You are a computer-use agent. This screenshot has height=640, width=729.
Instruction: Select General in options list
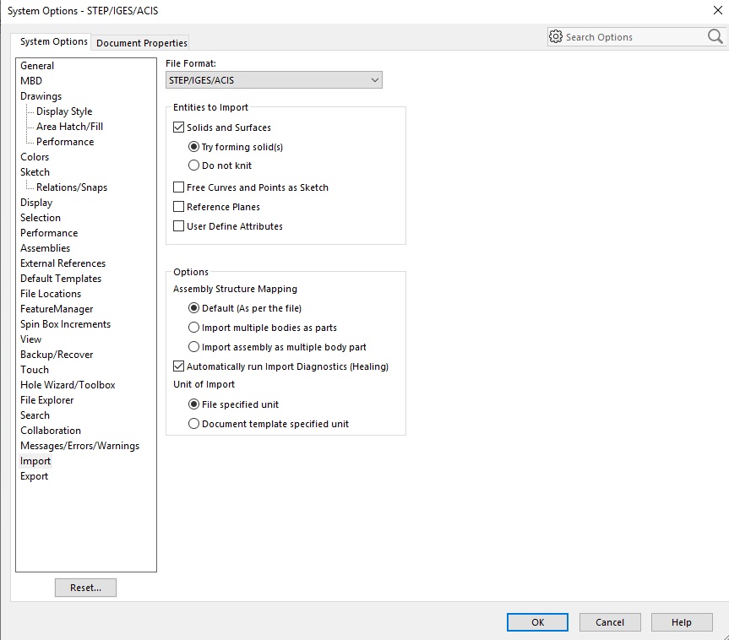coord(37,66)
